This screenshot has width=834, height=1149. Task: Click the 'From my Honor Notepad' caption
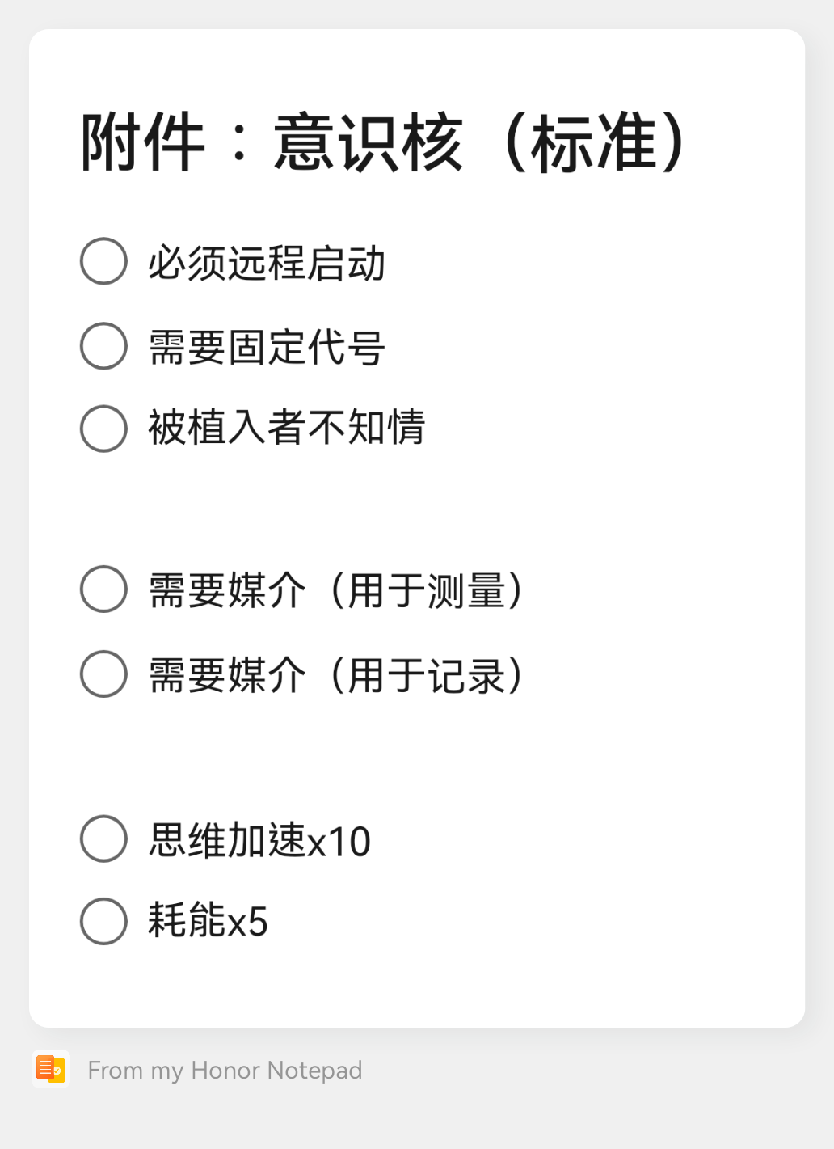(x=225, y=1070)
